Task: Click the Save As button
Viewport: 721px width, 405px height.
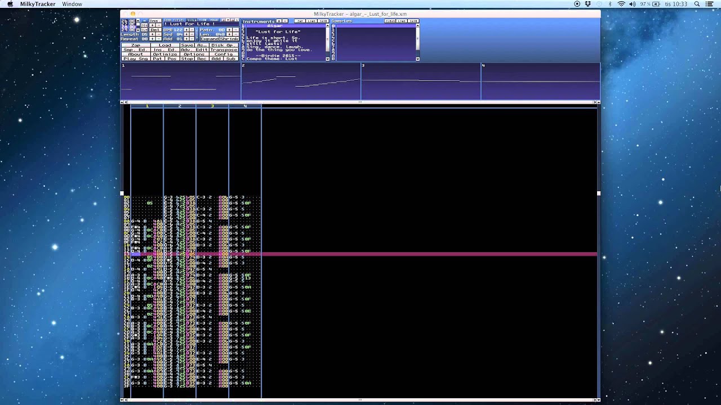Action: (201, 45)
